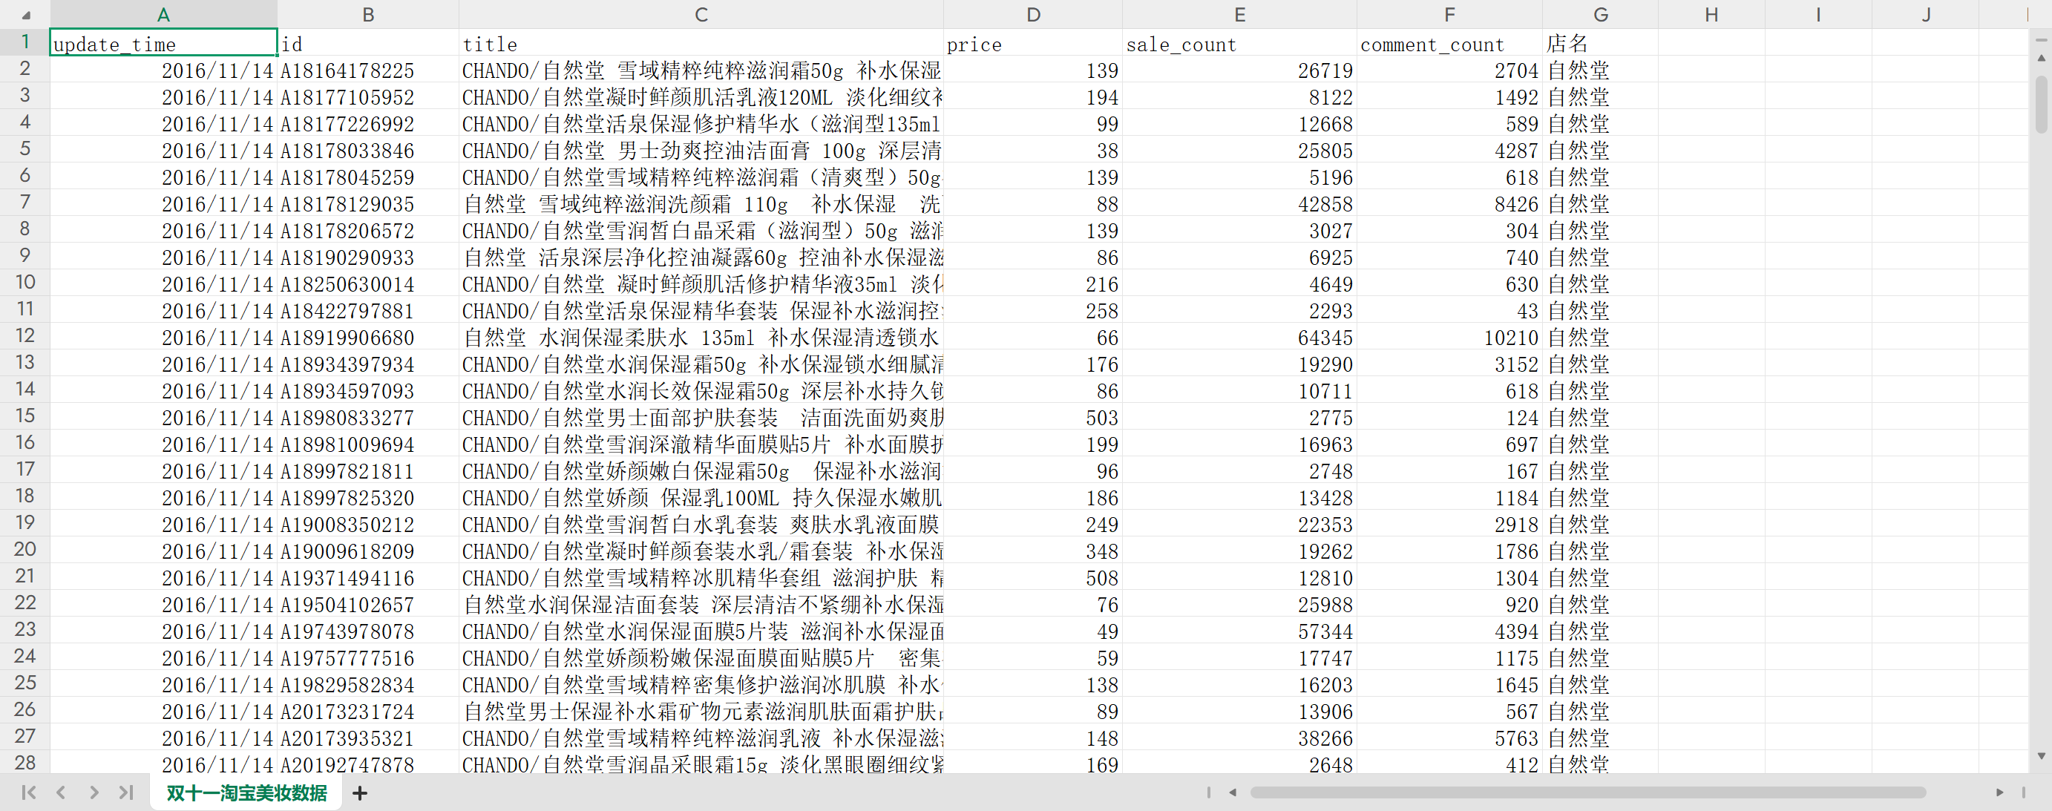Viewport: 2052px width, 811px height.
Task: Click the vertical scrollbar thumb
Action: (2041, 104)
